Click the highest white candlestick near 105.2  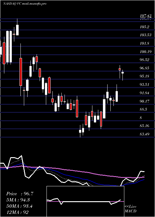tap(17, 27)
